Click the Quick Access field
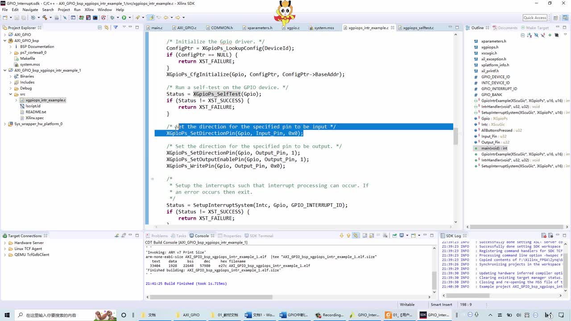The height and width of the screenshot is (321, 571). point(535,18)
